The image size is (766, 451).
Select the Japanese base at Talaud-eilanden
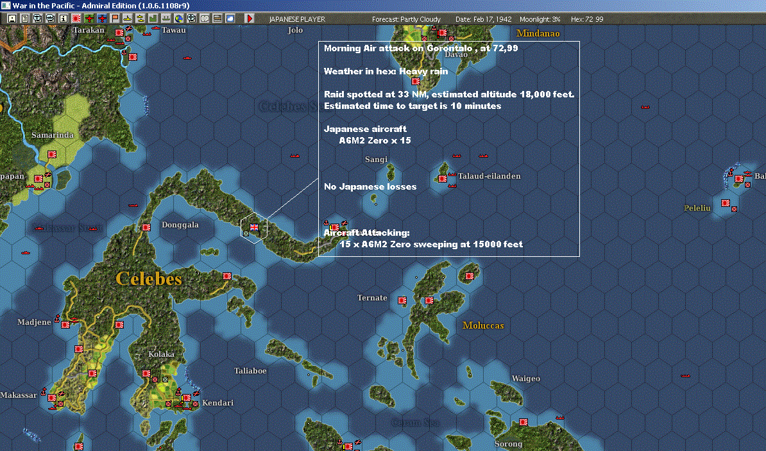443,179
